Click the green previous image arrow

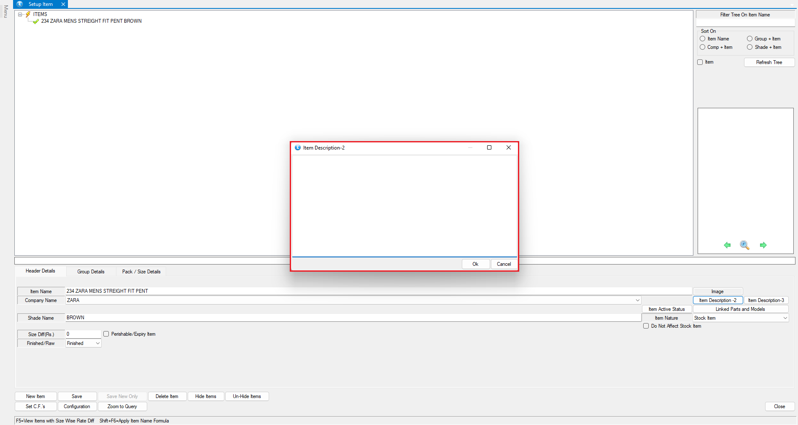pos(727,245)
